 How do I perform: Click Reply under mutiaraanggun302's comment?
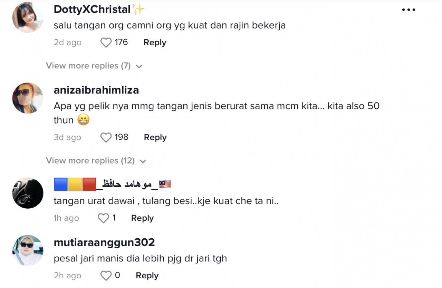147,276
